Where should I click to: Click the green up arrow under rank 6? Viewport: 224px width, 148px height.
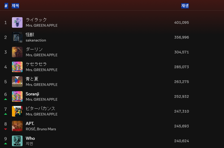pos(6,99)
